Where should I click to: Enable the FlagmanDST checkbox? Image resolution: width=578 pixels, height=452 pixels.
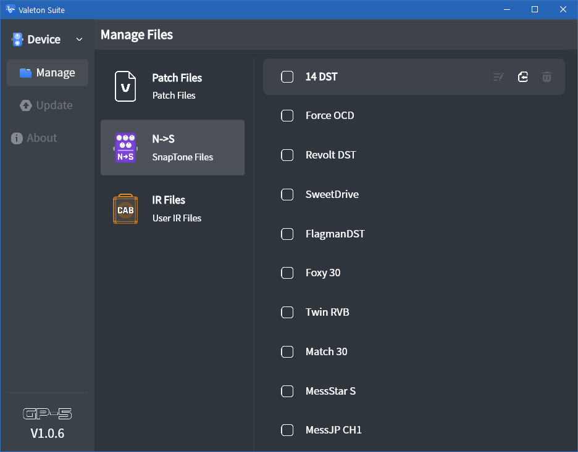click(287, 234)
